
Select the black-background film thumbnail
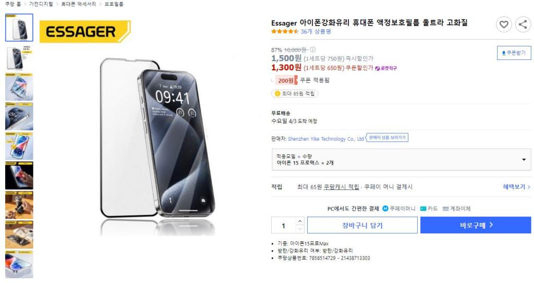click(19, 176)
